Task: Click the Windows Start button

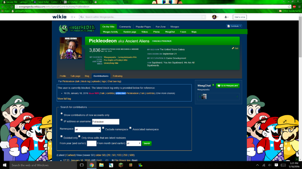Action: [x=4, y=165]
